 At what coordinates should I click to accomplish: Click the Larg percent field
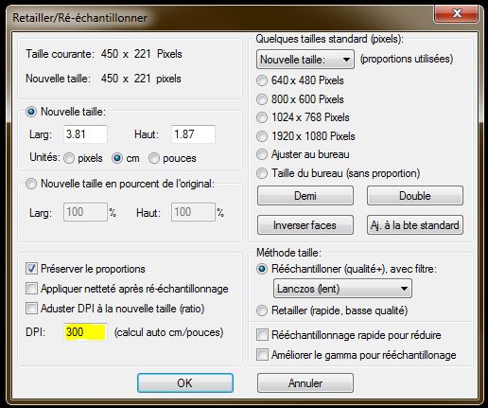click(85, 212)
